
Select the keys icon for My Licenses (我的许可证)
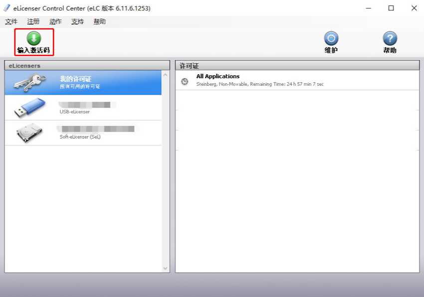pyautogui.click(x=30, y=82)
